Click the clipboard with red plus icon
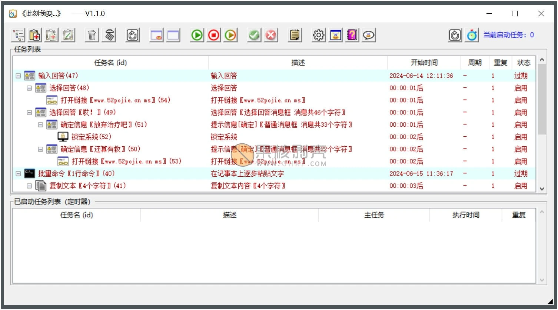This screenshot has height=310, width=558. coord(35,35)
